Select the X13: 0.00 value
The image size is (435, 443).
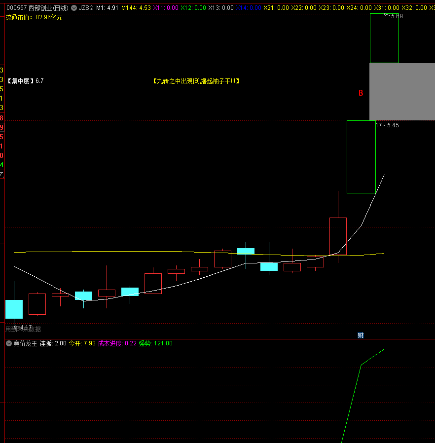[x=221, y=8]
